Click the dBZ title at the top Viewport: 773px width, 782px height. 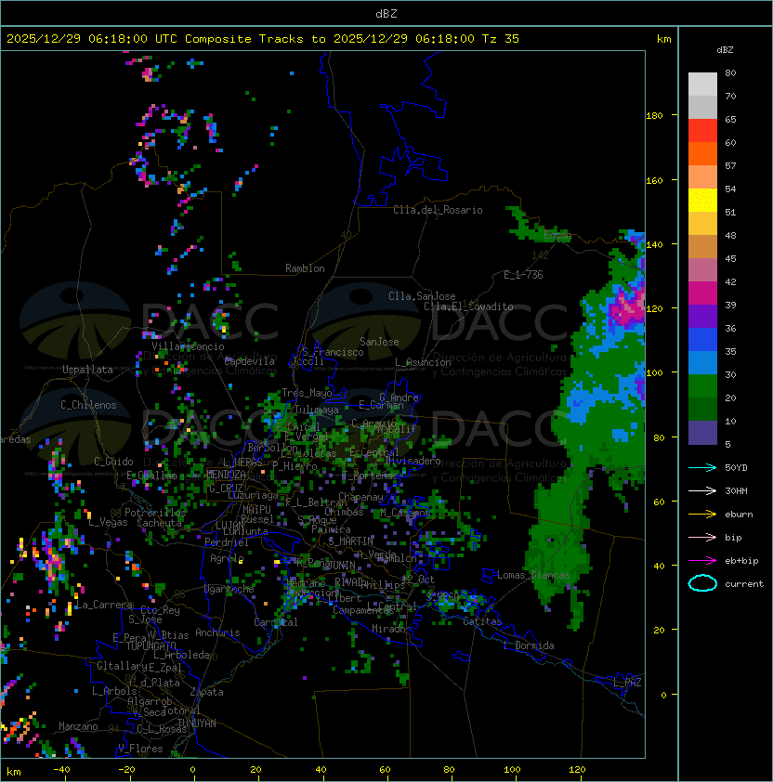[x=386, y=13]
